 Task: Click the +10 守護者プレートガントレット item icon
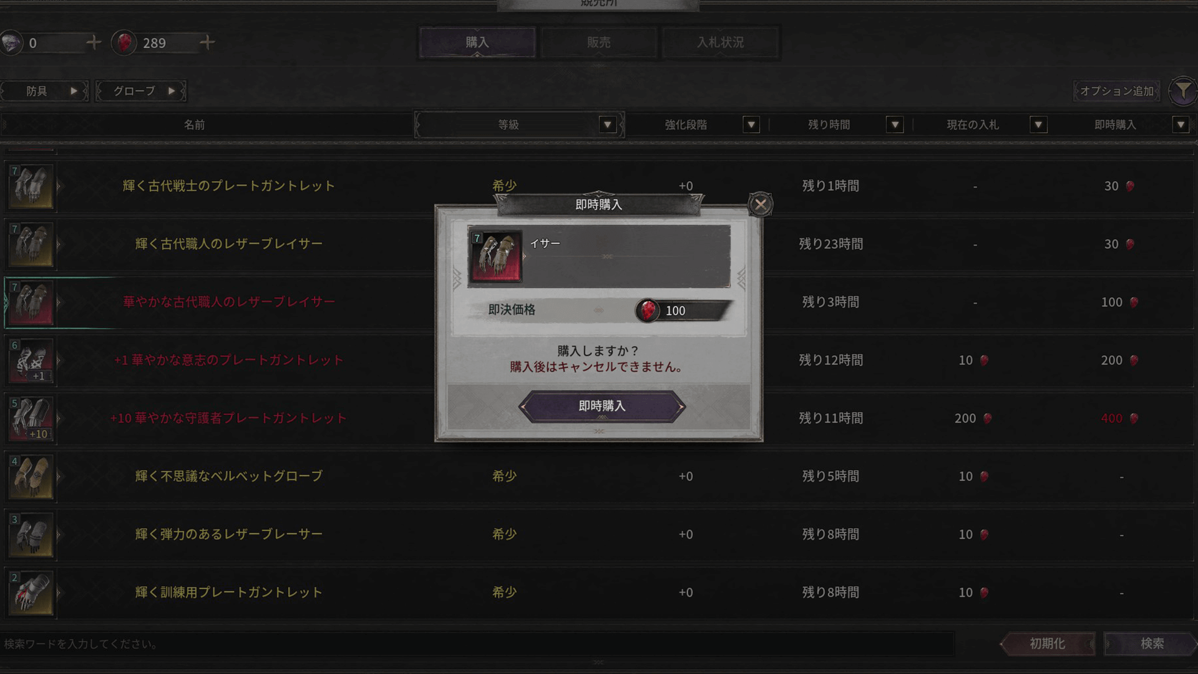(31, 418)
